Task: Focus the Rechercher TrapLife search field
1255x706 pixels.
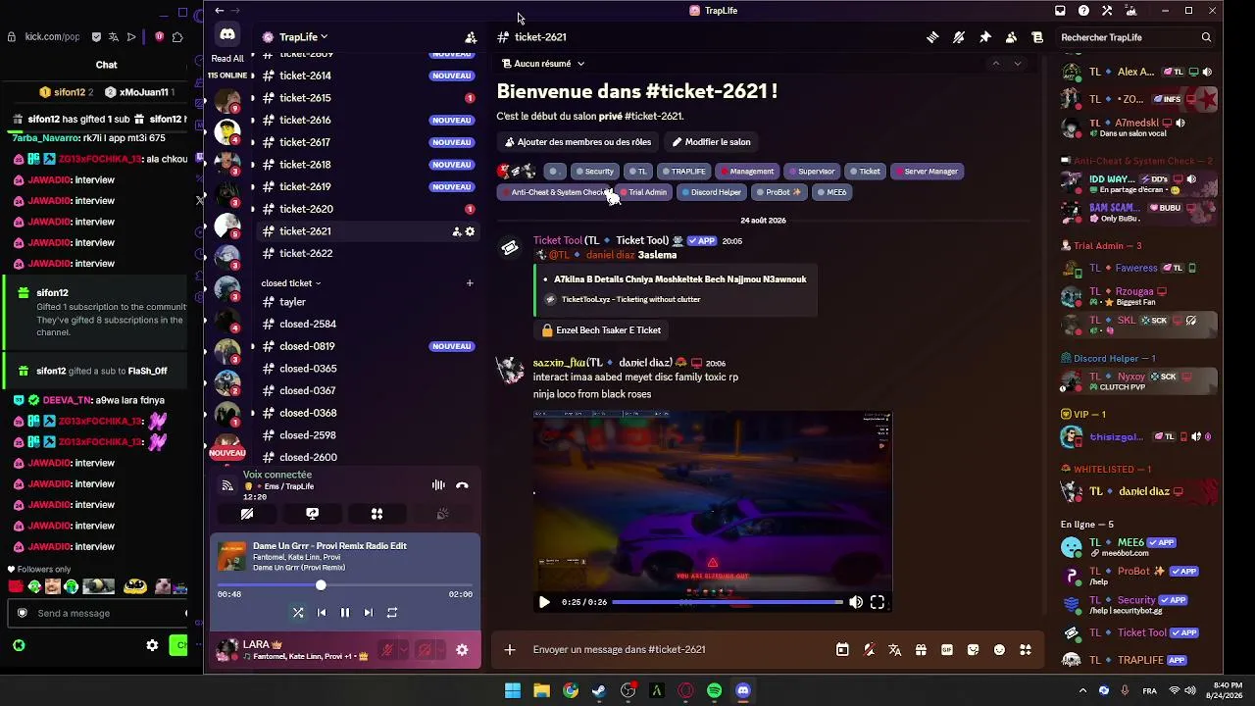Action: (1136, 37)
